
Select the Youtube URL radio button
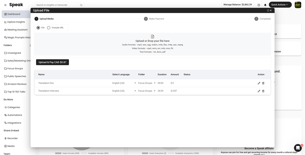tap(49, 28)
